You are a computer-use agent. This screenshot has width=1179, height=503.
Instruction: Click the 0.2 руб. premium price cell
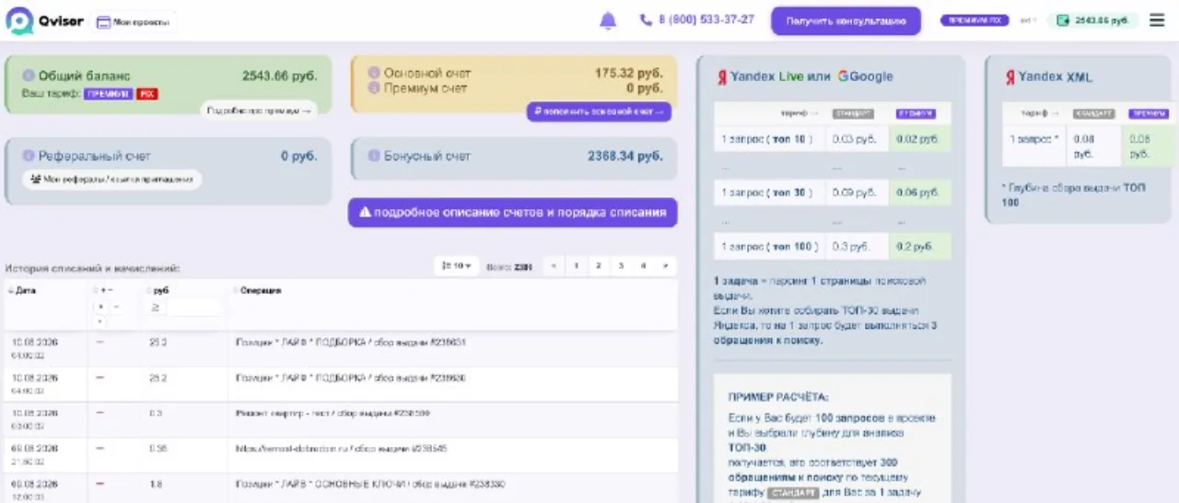pyautogui.click(x=919, y=246)
